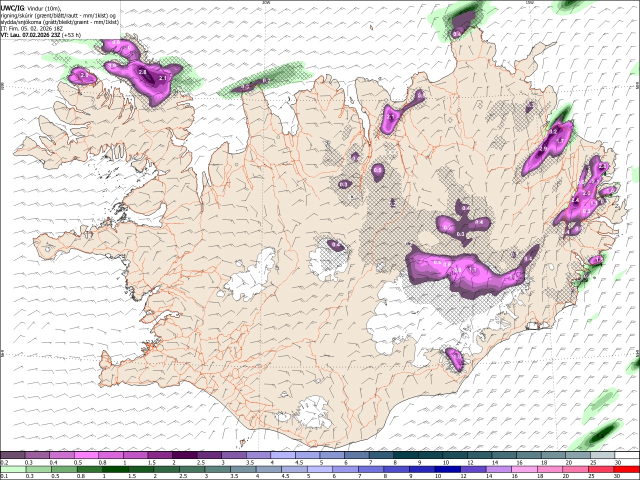This screenshot has height=480, width=640.
Task: Click the '3.2' precipitation value in the east
Action: pyautogui.click(x=553, y=131)
